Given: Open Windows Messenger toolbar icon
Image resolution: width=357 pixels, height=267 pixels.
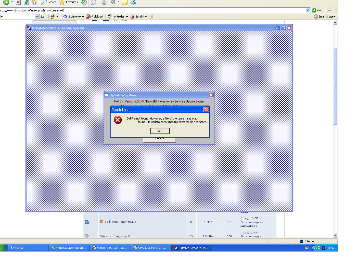Looking at the screenshot, I should click(133, 2).
